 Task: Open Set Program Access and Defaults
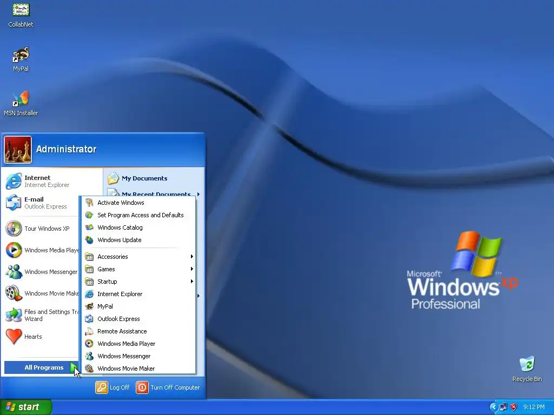pyautogui.click(x=139, y=215)
